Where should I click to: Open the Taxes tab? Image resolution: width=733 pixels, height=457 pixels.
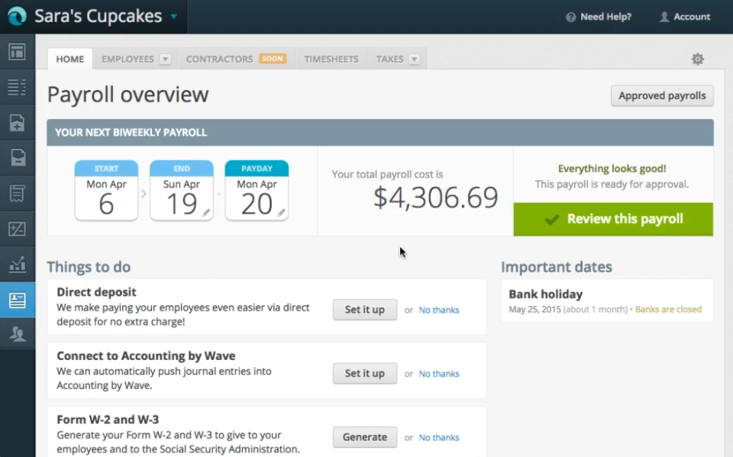[x=390, y=60]
